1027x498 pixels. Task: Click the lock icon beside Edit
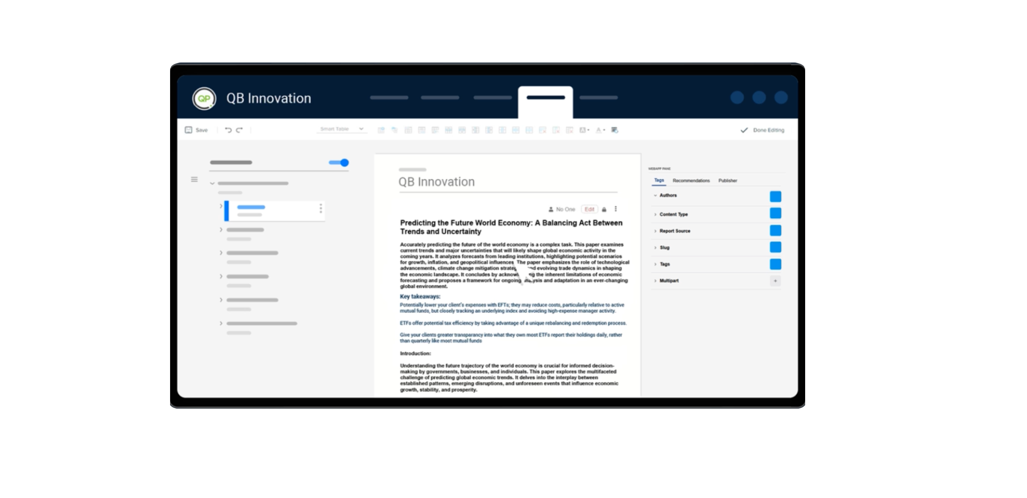pos(604,209)
